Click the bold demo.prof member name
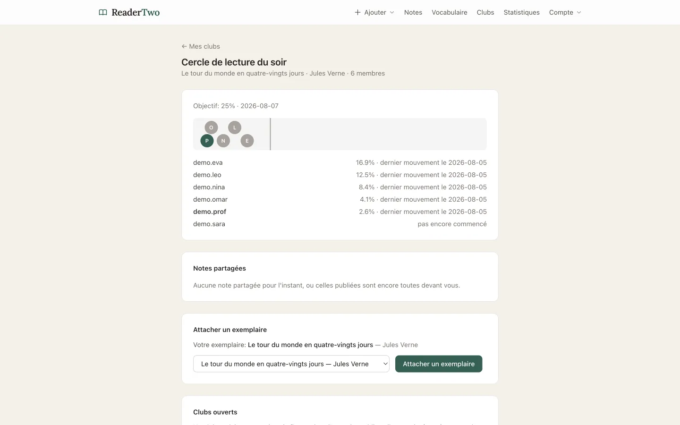The image size is (680, 425). tap(210, 212)
